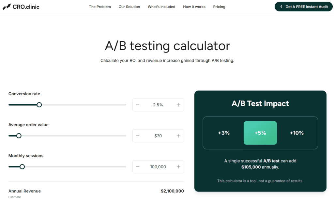Choose the +10% impact option

click(x=297, y=133)
